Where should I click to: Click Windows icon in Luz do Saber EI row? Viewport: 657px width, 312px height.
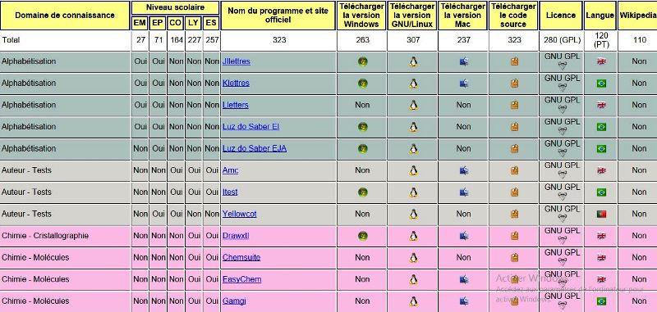[362, 127]
